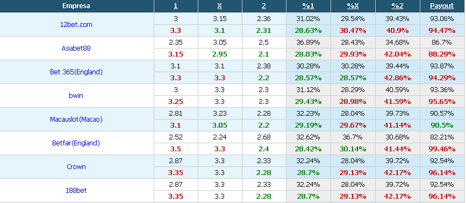Click Asiabet88's 88.29% payout value
Image resolution: width=466 pixels, height=203 pixels.
tap(442, 54)
